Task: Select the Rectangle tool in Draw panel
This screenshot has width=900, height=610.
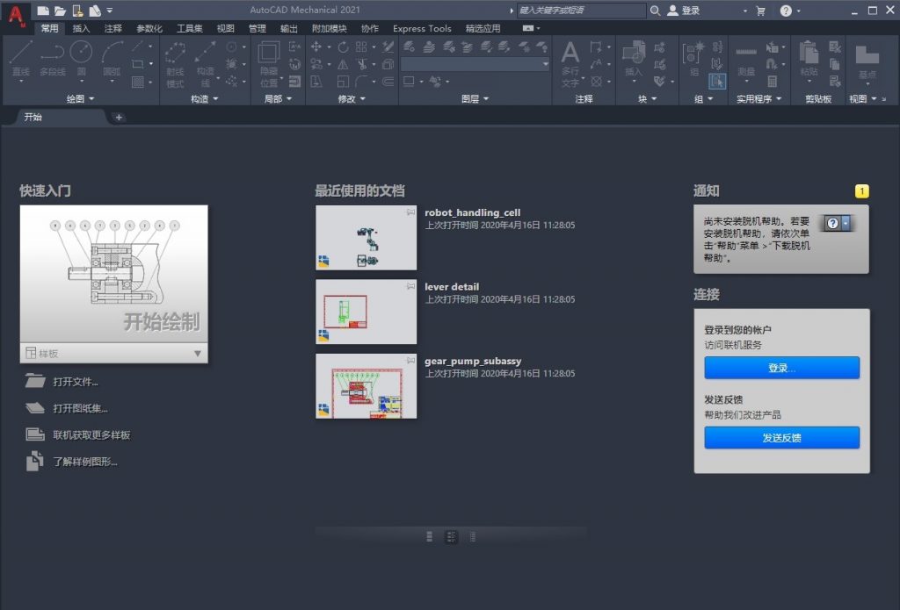Action: (x=138, y=64)
